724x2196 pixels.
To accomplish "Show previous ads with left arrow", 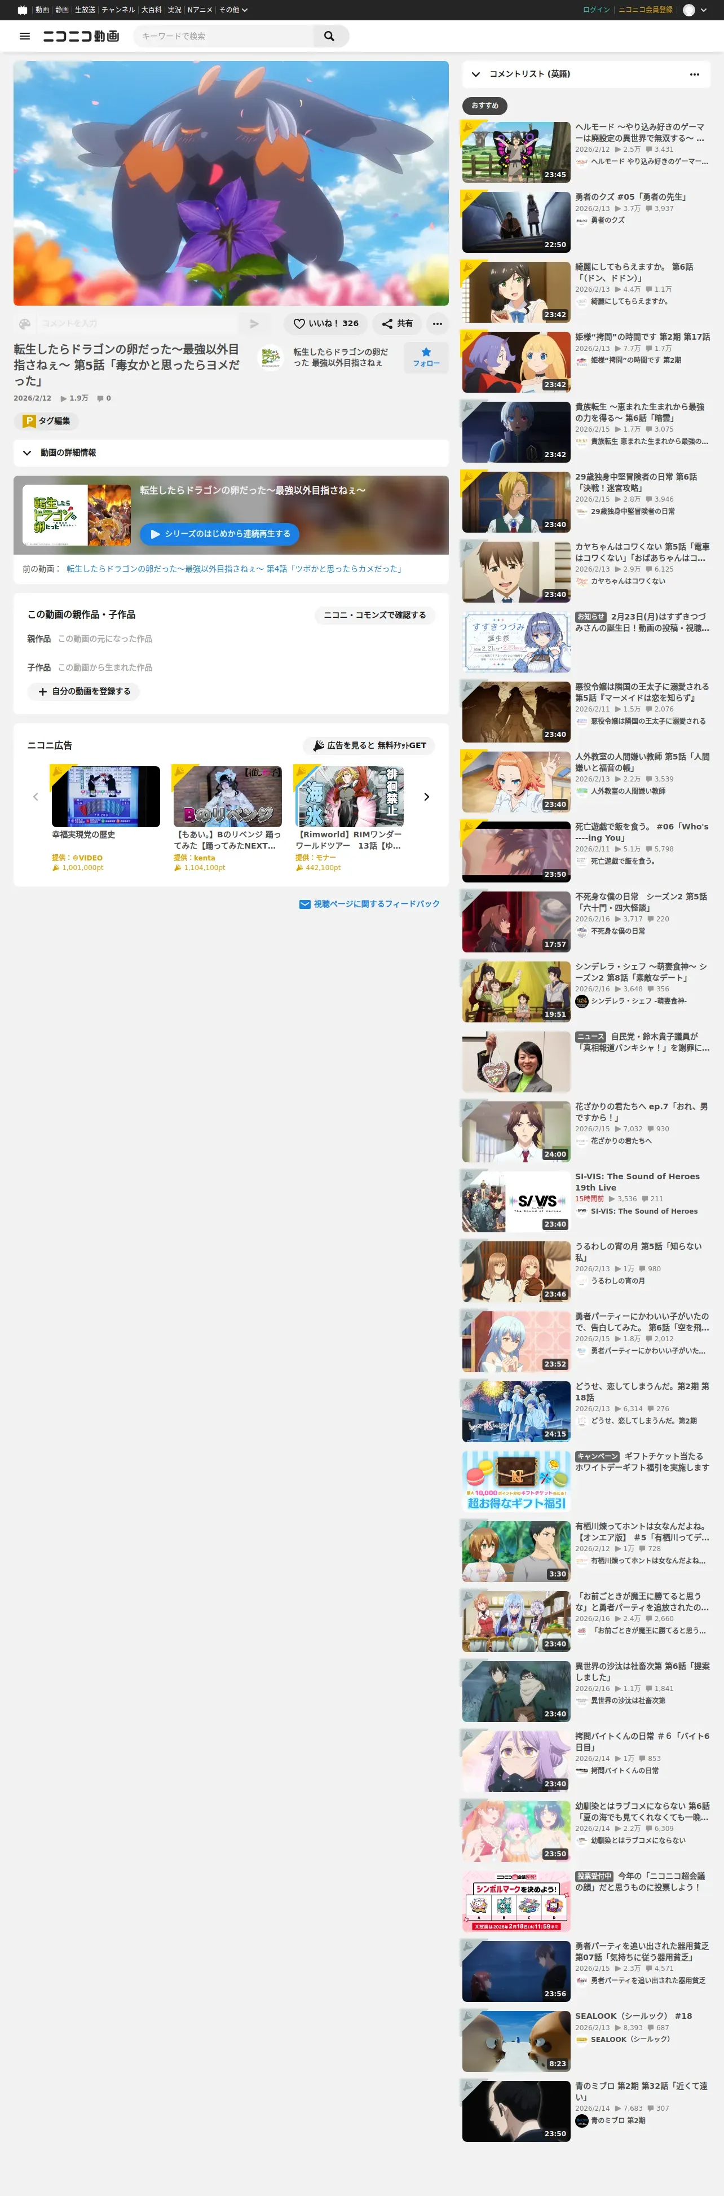I will click(36, 797).
